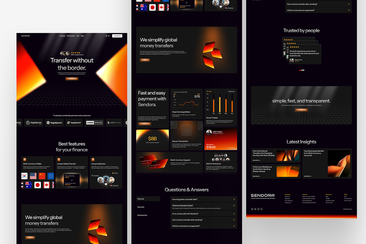The width and height of the screenshot is (366, 244).
Task: Expand 'Which currencies are supported?' in middle page
Action: click(x=234, y=226)
